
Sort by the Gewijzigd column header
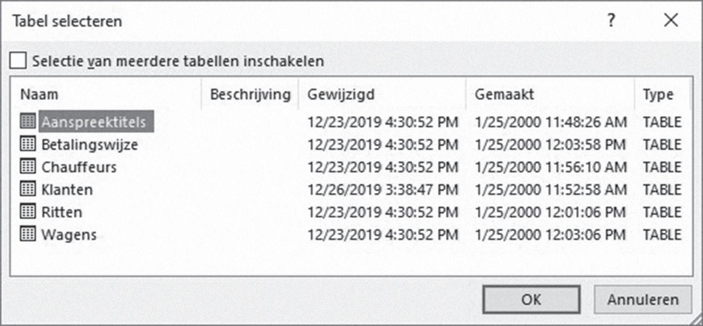[x=383, y=95]
